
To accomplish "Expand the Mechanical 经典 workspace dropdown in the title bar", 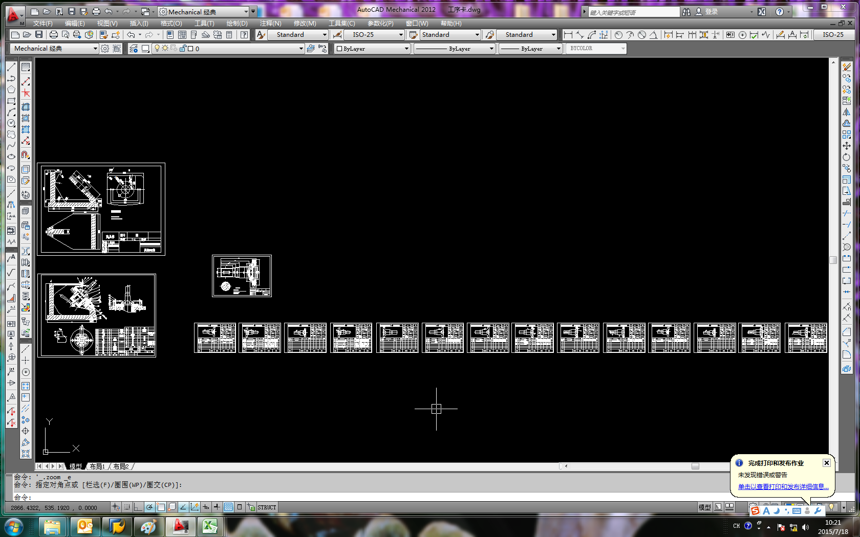I will [246, 12].
